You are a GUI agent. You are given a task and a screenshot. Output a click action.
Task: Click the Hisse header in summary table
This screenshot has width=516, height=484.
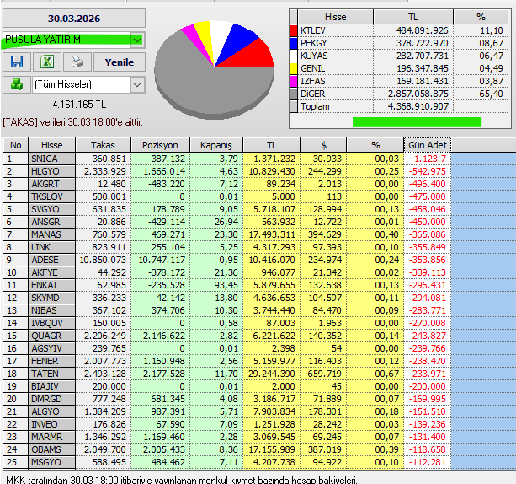[x=335, y=17]
